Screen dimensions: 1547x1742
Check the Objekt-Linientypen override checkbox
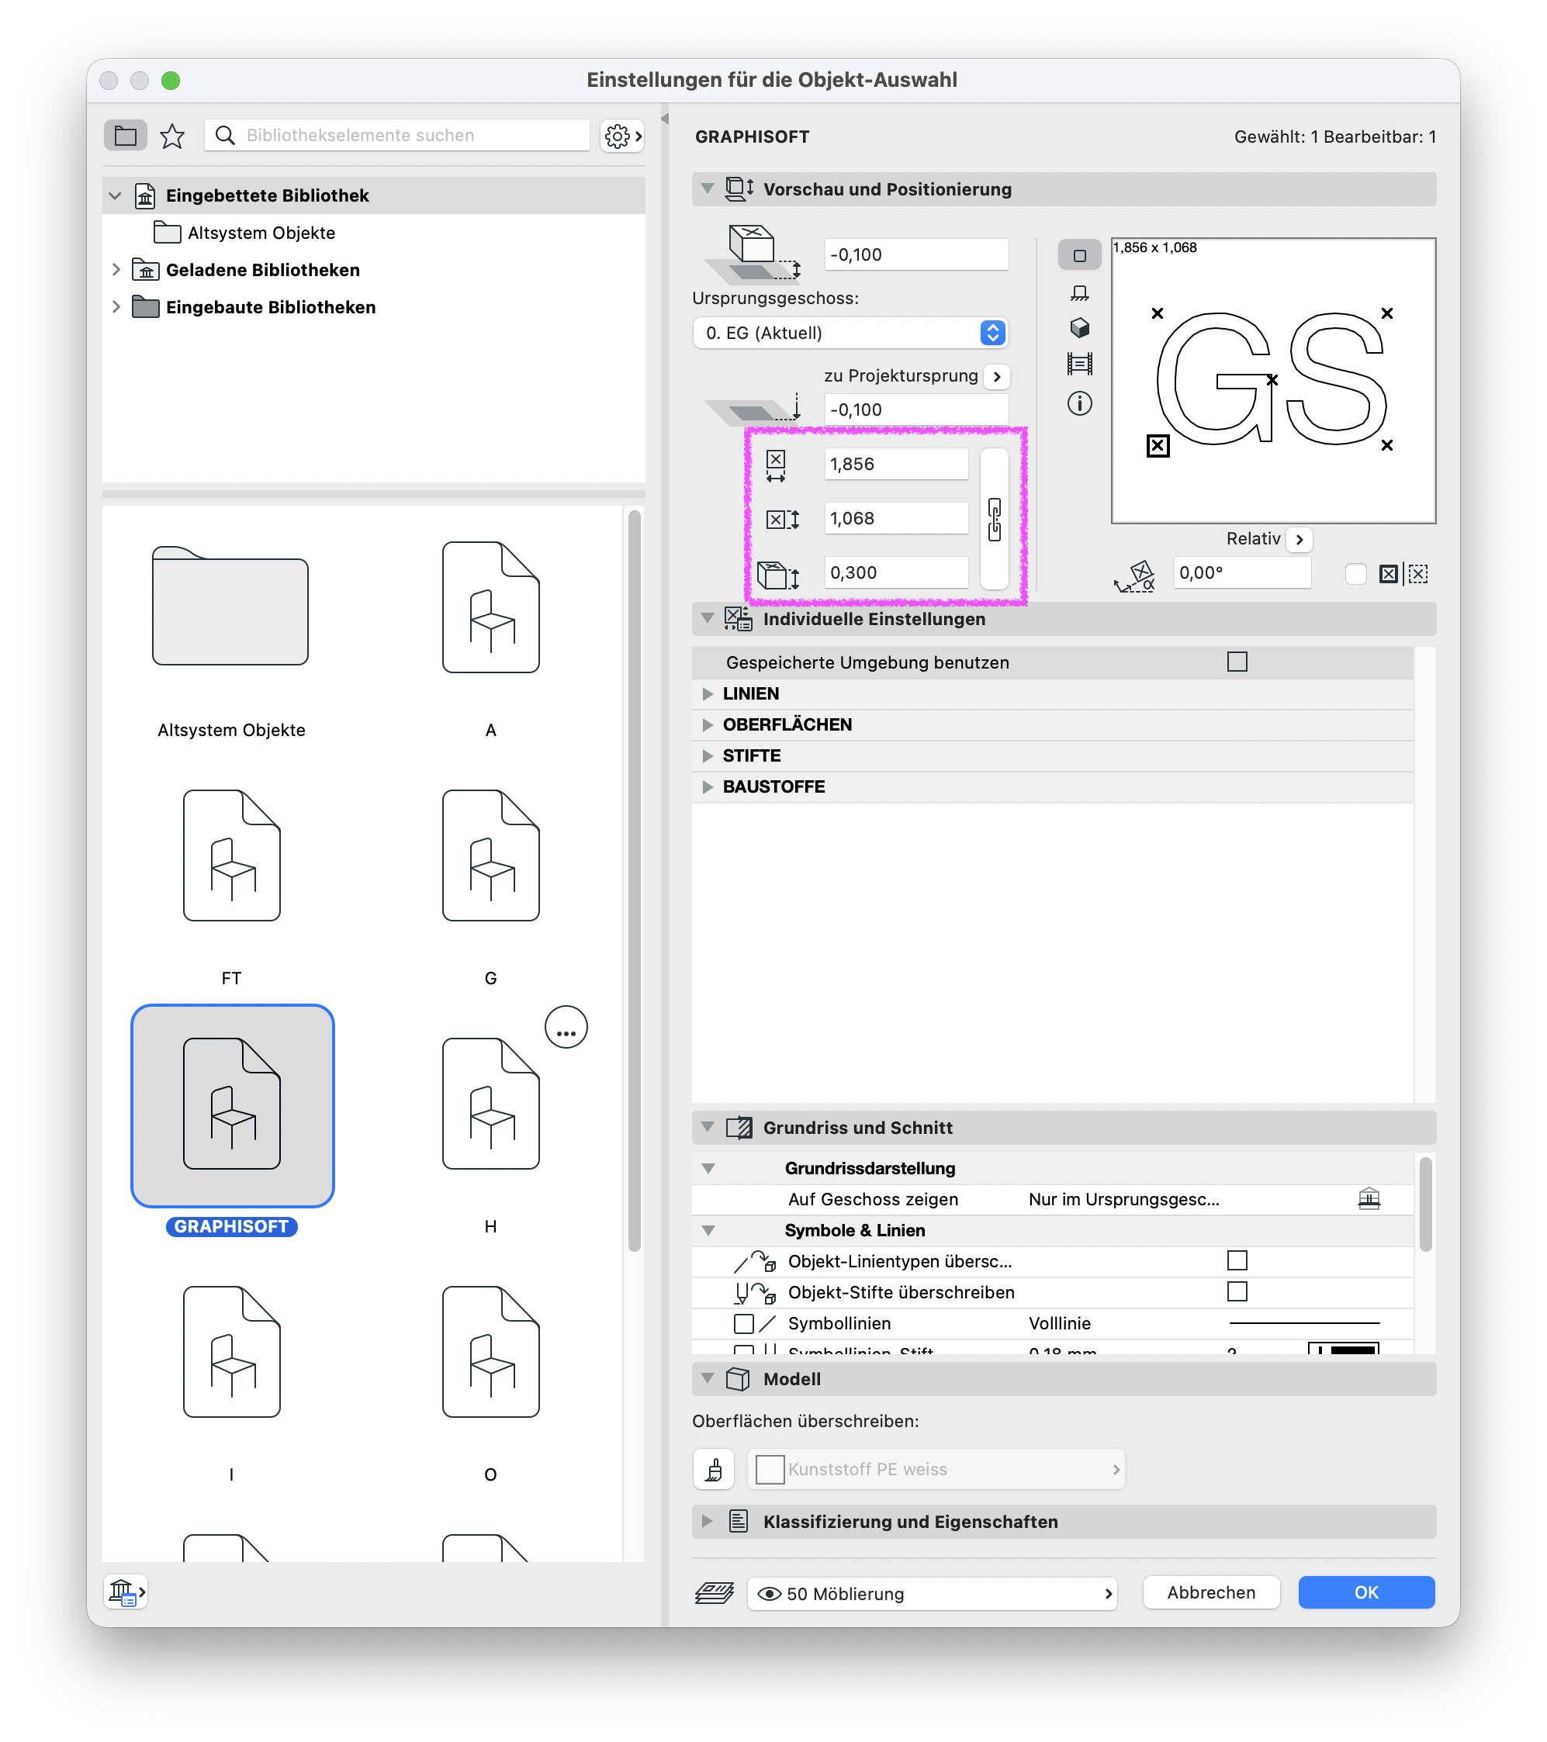point(1237,1260)
